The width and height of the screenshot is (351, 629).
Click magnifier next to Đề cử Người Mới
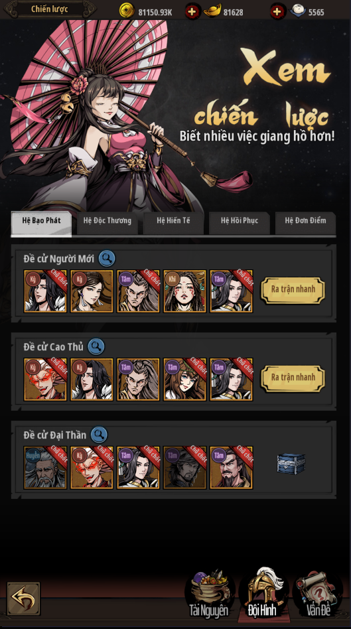pyautogui.click(x=107, y=258)
